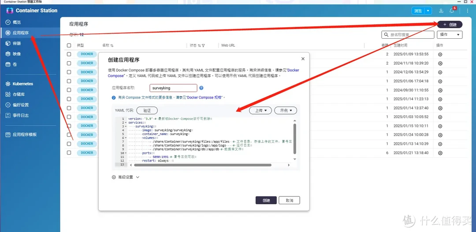This screenshot has width=476, height=232.
Task: Tick checkbox for the 2025/01/09 13:53:55 row
Action: (69, 54)
